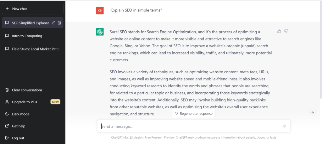The width and height of the screenshot is (322, 144).
Task: Click the scroll-to-bottom arrow icon
Action: [313, 112]
